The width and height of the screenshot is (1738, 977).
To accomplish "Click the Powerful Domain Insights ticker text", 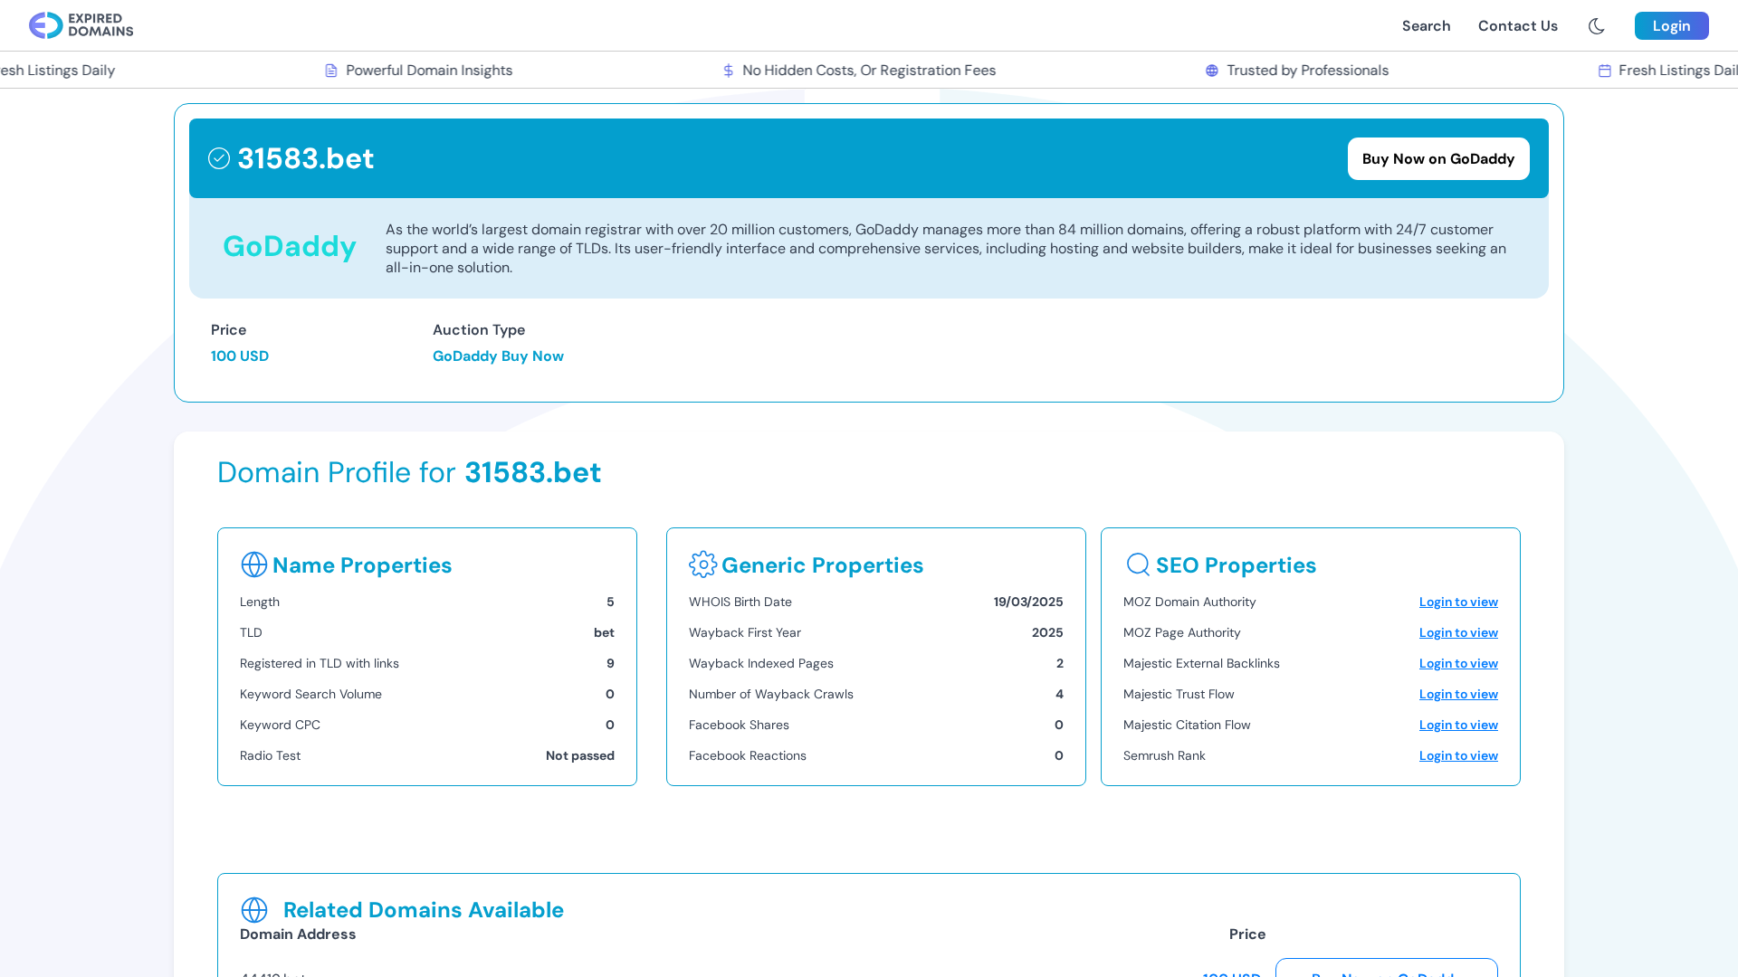I will point(429,71).
